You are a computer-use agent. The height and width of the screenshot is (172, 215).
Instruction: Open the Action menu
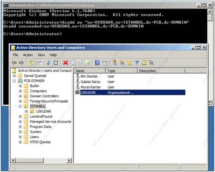tap(28, 55)
